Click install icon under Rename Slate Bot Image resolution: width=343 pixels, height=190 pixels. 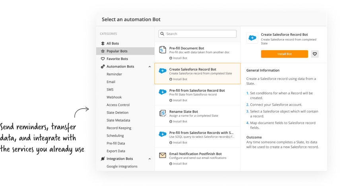click(x=171, y=122)
